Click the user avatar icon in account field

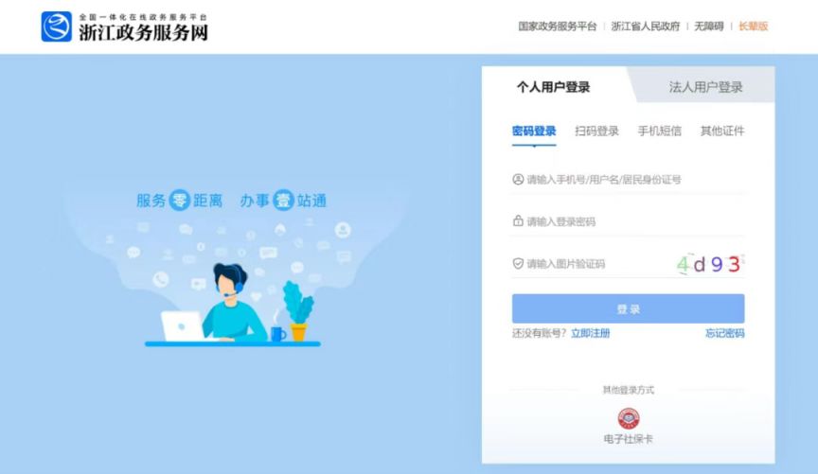click(518, 180)
